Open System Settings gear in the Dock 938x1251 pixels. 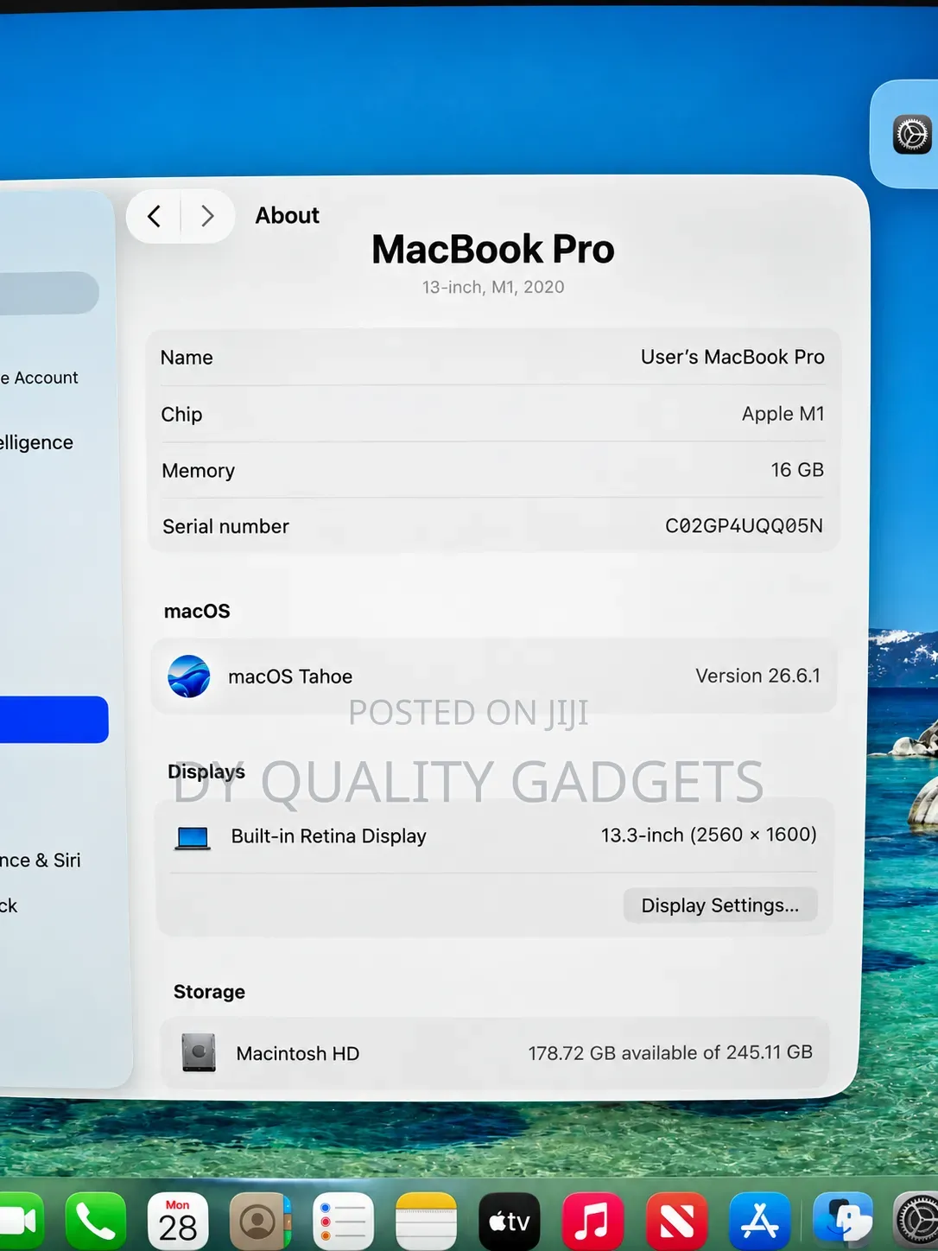916,1222
